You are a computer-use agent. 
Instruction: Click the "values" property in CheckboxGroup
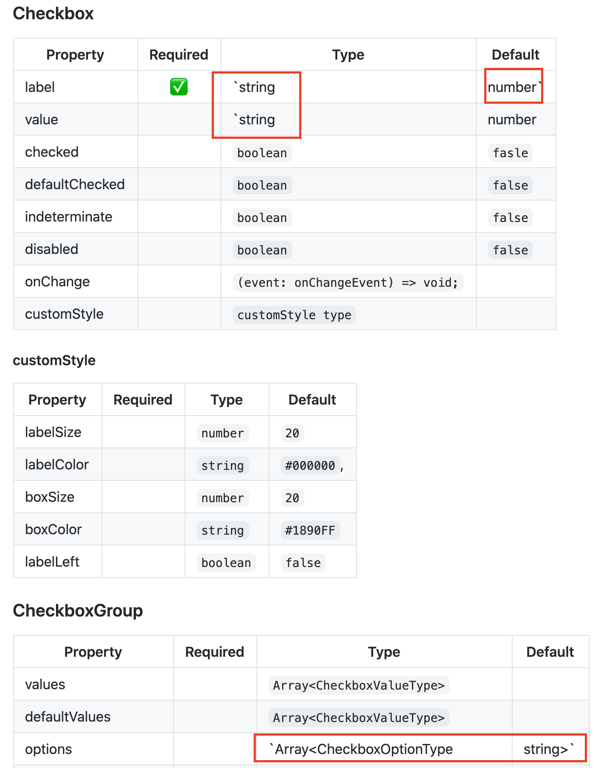pos(45,684)
